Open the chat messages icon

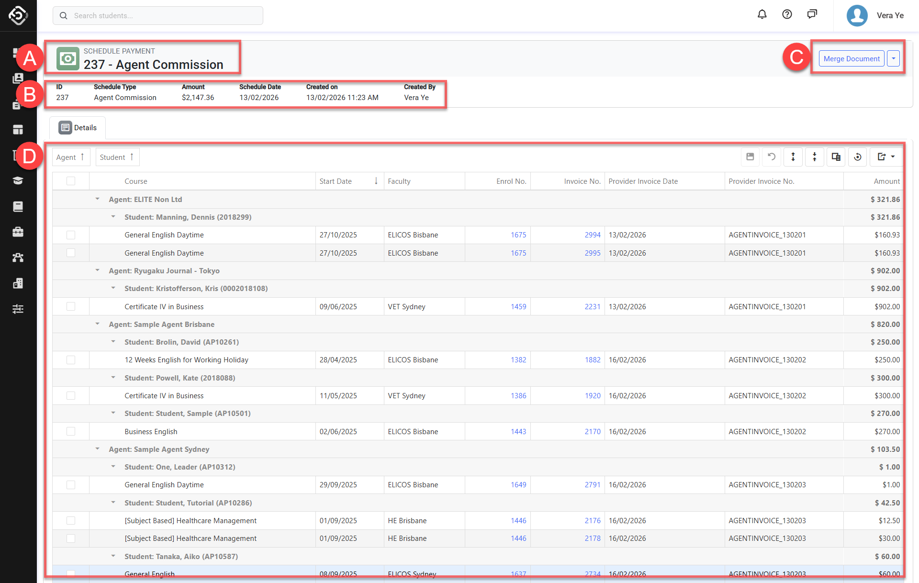(x=812, y=14)
